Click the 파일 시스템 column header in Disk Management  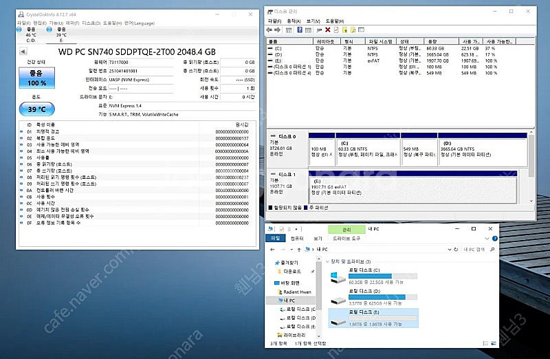(380, 41)
